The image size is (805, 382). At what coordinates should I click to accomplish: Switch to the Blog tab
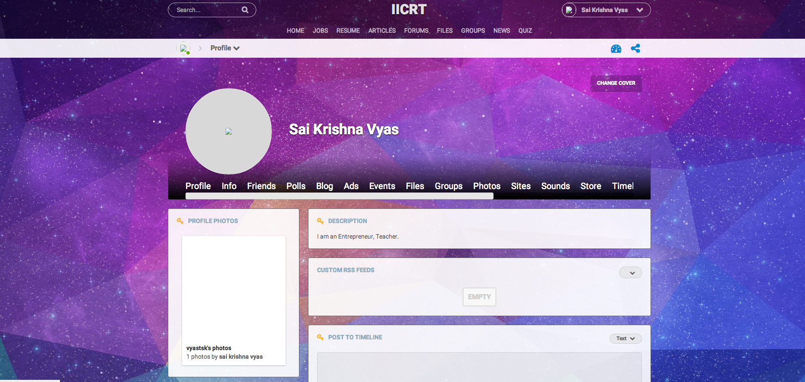tap(324, 186)
